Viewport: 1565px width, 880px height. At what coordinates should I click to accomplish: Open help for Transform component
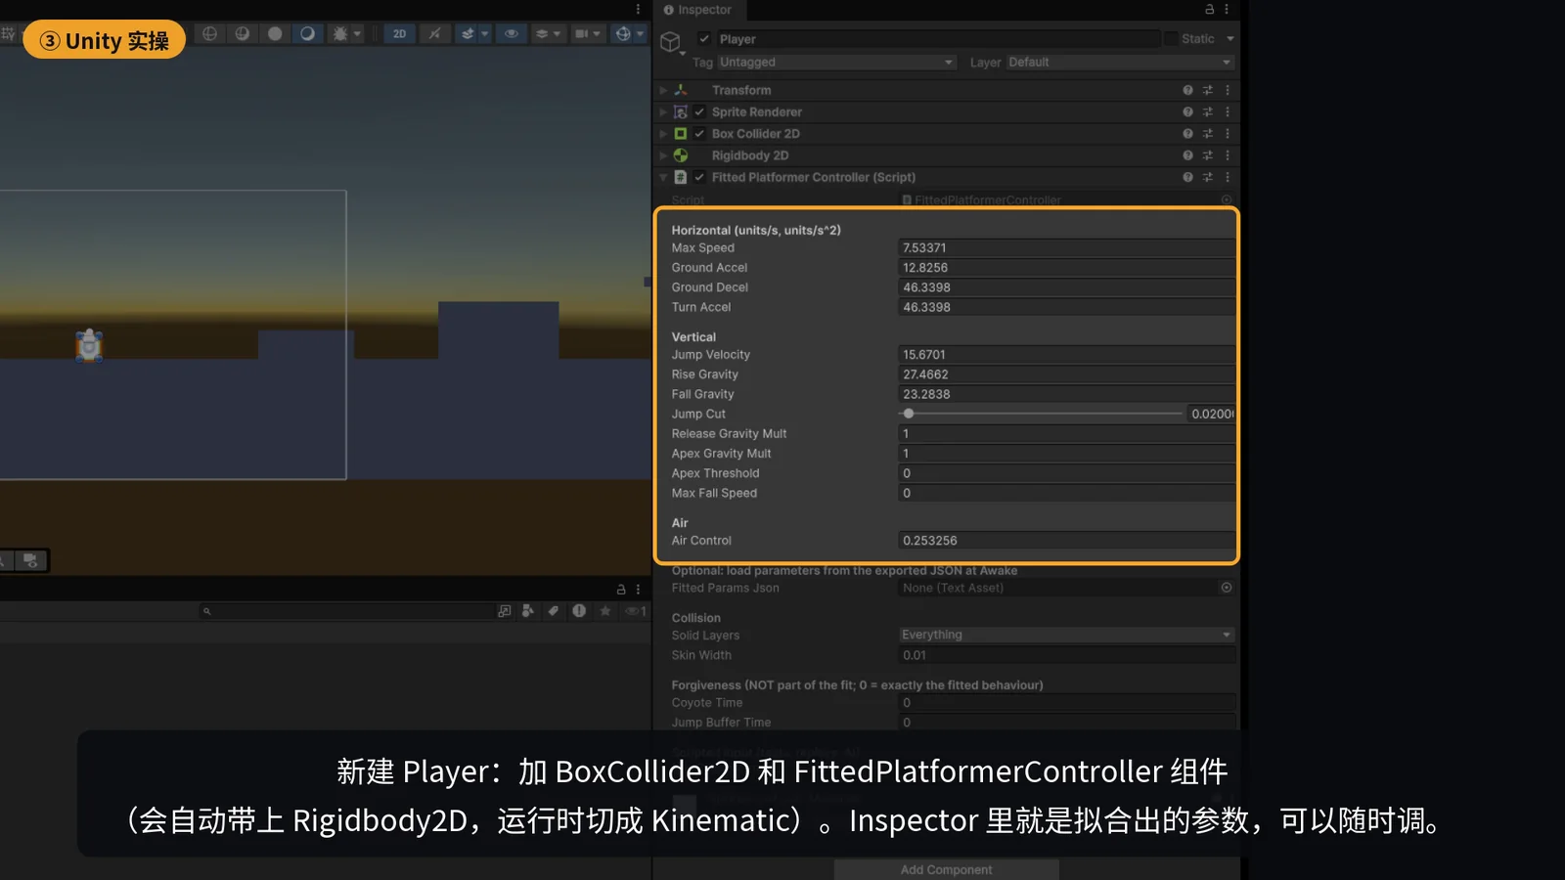click(1187, 90)
